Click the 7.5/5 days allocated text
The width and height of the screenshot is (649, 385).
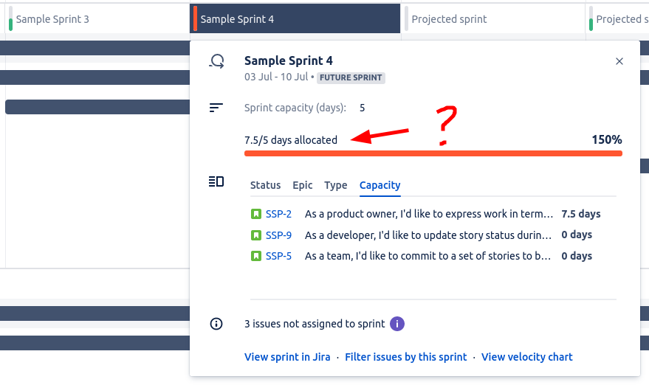pos(291,140)
